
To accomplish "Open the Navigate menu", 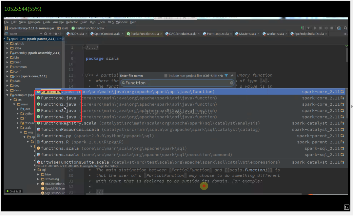I will click(x=34, y=22).
